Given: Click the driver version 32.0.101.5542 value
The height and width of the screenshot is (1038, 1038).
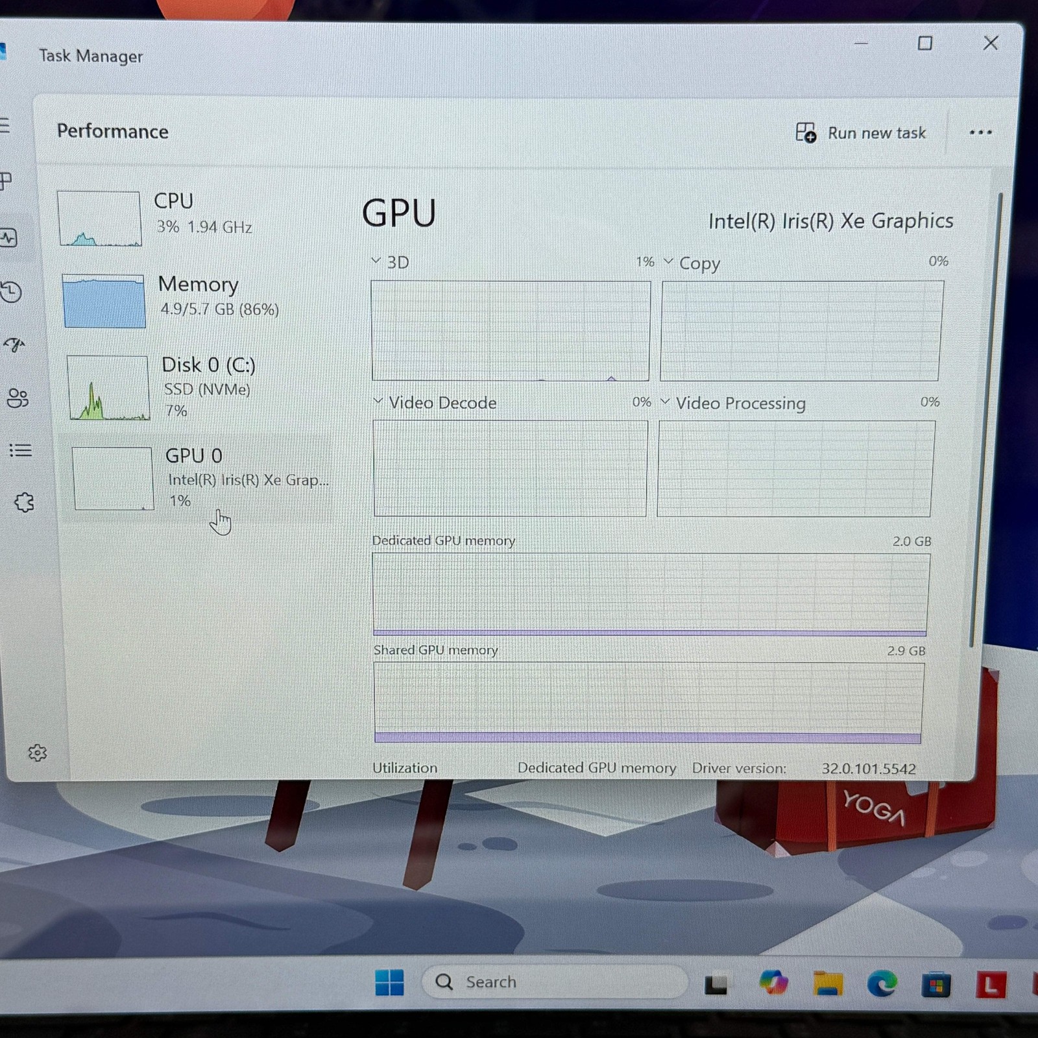Looking at the screenshot, I should (869, 769).
